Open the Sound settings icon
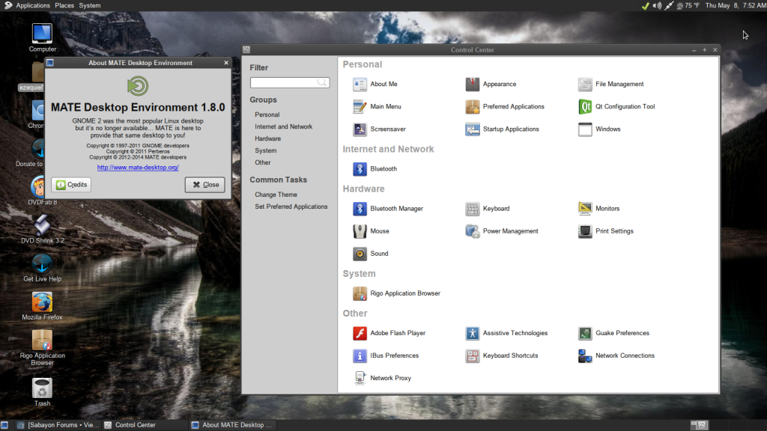Screen dimensions: 767x431 pos(360,254)
